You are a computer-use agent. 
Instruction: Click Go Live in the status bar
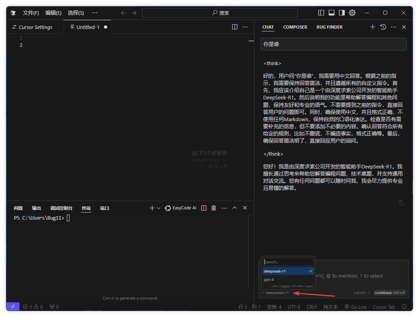355,307
